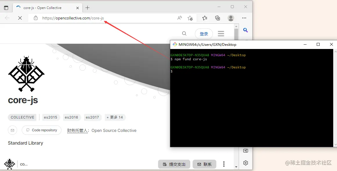Open the Open Source Collective link
Image resolution: width=337 pixels, height=171 pixels.
(114, 131)
